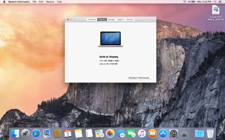Open Spotlight search magnifier
The height and width of the screenshot is (140, 225).
point(215,2)
